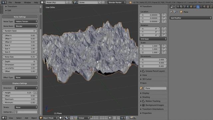The image size is (213, 120).
Task: Open the viewport shading selector
Action: (61, 118)
